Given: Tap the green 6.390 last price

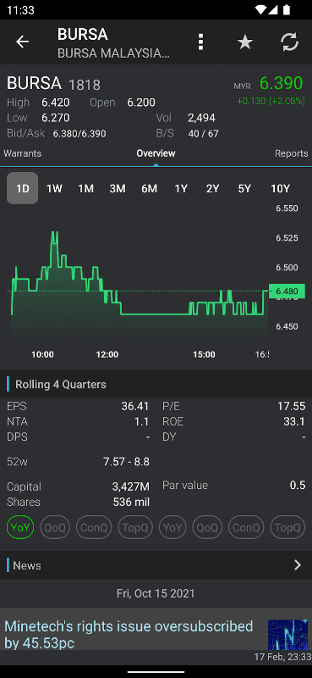Looking at the screenshot, I should [x=282, y=82].
